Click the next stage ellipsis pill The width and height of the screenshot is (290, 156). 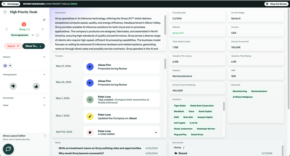37,35
